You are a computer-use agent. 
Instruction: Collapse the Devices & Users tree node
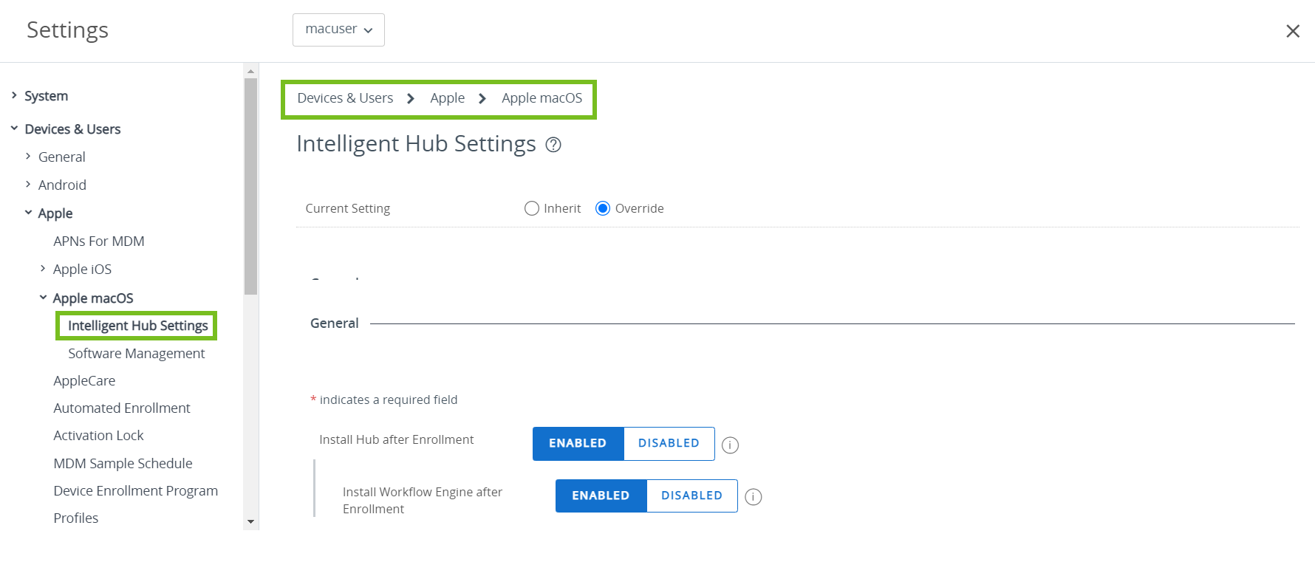click(x=14, y=128)
